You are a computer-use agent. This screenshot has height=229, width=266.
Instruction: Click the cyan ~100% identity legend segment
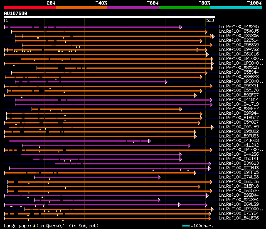point(236,7)
